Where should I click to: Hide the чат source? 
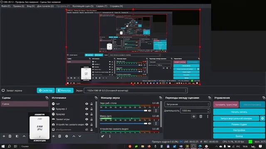[x=87, y=104]
